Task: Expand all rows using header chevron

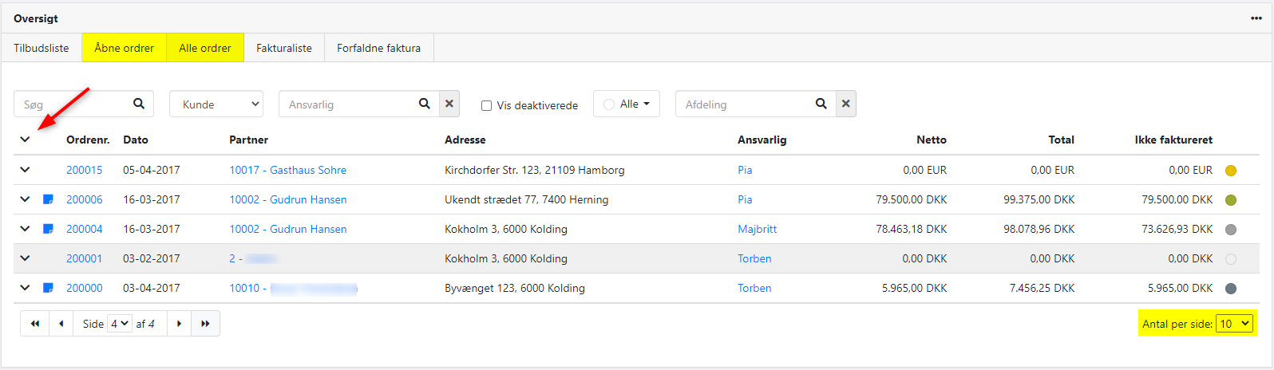Action: [25, 140]
